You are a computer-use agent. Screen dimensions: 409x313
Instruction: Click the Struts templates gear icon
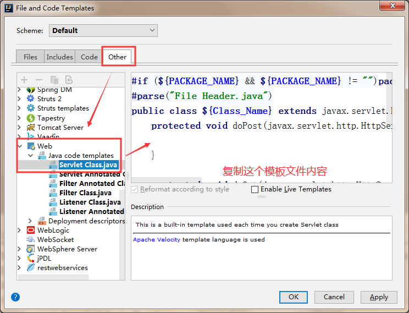[x=31, y=108]
